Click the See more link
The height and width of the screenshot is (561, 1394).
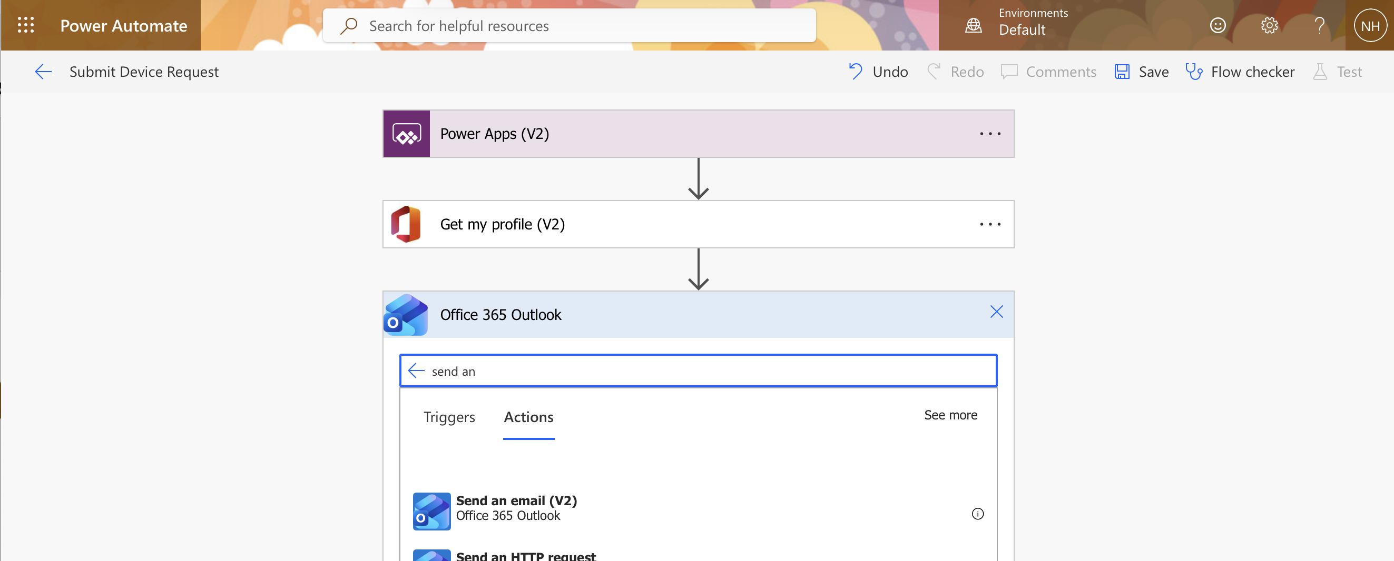(x=950, y=415)
